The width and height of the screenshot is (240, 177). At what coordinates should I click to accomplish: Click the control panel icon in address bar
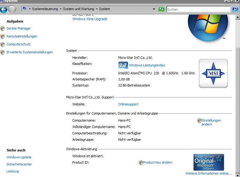(24, 9)
